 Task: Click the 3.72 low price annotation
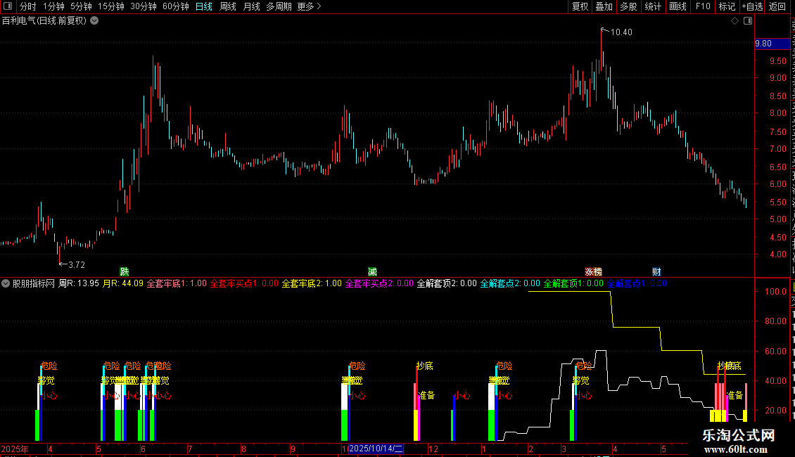tap(76, 265)
